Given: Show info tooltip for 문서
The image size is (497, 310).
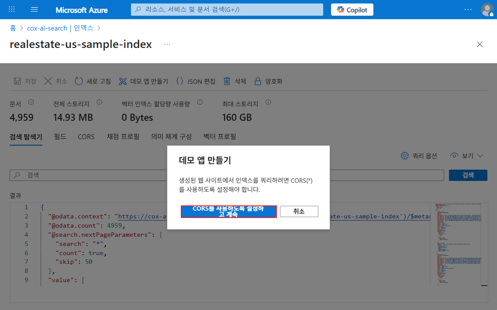Looking at the screenshot, I should click(x=31, y=102).
